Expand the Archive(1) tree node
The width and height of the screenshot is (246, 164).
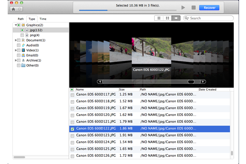[x=16, y=60]
